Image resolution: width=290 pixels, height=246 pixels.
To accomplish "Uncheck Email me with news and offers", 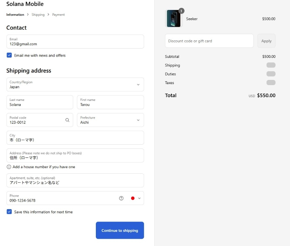I will click(x=9, y=55).
